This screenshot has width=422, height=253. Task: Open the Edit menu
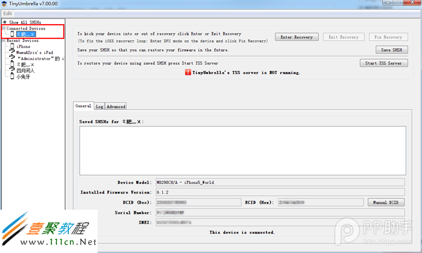[7, 13]
